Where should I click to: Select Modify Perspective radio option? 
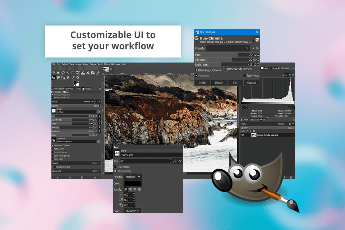(x=61, y=95)
